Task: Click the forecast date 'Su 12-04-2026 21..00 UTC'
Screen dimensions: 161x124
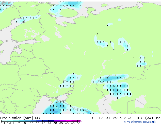Action: pyautogui.click(x=118, y=118)
